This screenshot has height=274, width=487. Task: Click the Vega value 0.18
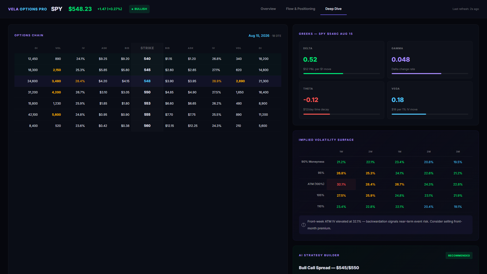point(397,100)
